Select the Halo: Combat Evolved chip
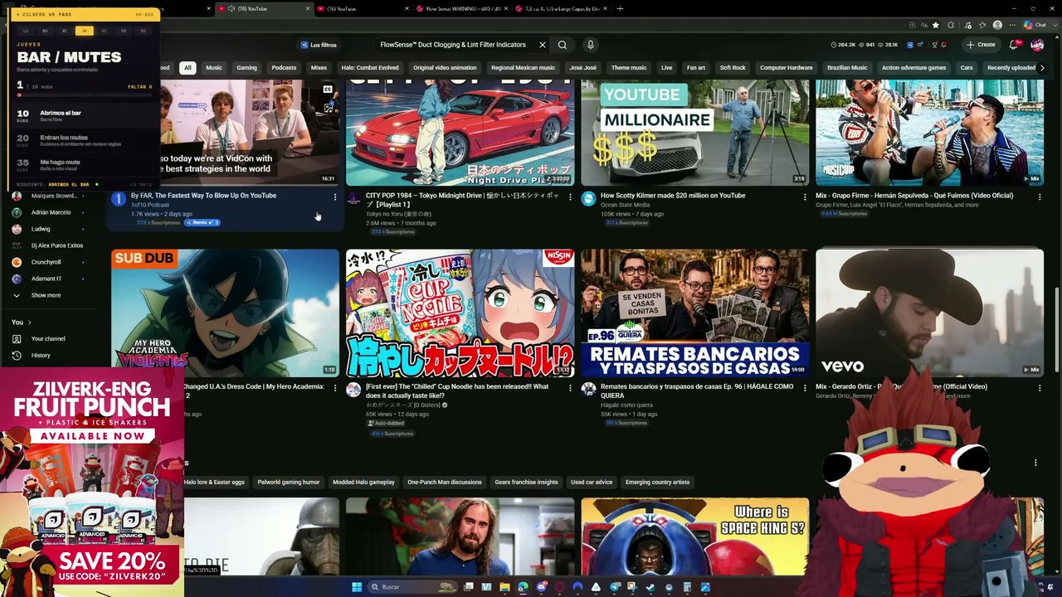 370,68
